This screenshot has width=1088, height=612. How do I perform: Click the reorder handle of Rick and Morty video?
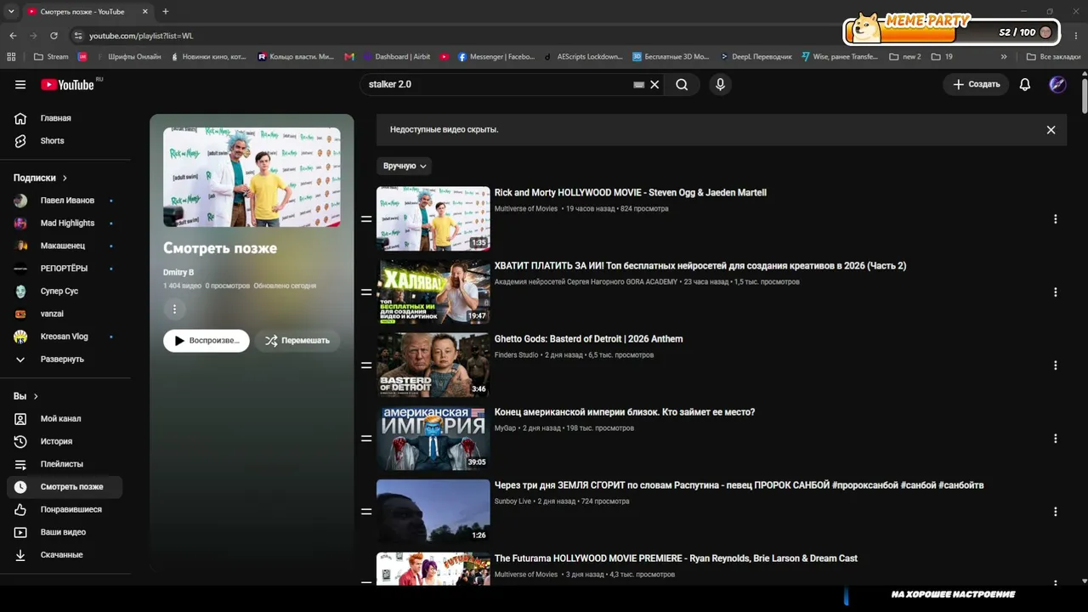366,219
